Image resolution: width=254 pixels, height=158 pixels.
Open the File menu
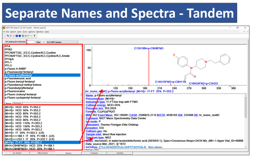[7, 32]
